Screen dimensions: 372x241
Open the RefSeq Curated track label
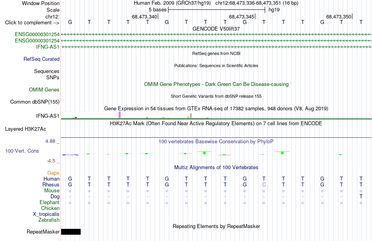(x=41, y=59)
